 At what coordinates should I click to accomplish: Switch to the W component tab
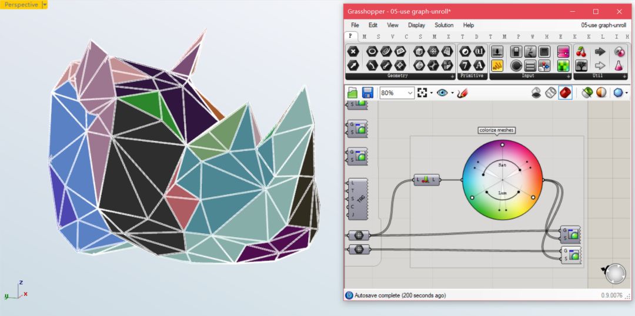533,37
